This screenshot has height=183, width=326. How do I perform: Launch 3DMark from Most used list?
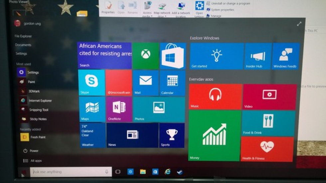(29, 91)
